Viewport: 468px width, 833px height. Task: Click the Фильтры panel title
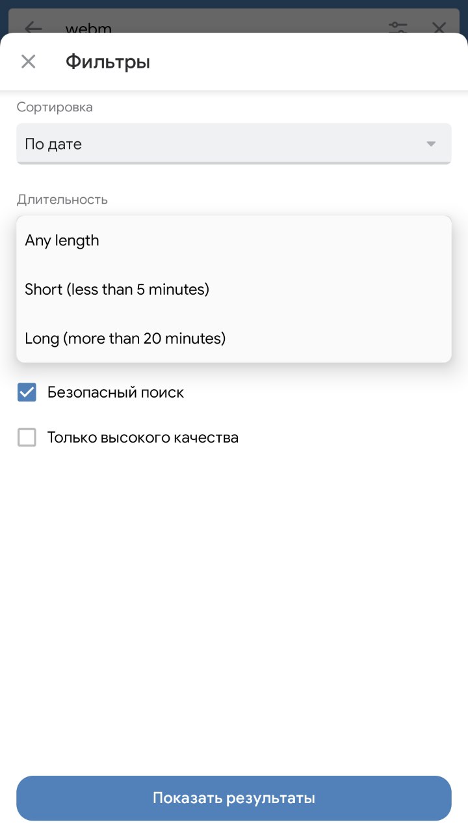(x=108, y=62)
